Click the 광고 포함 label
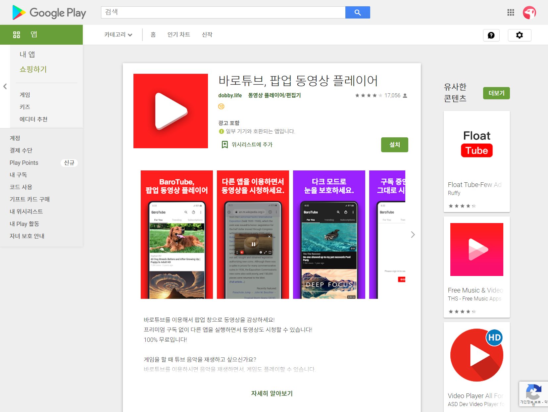 (x=229, y=123)
